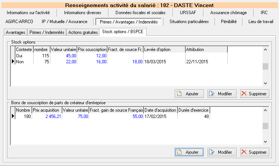Open Données fiscales et sociales tab

(140, 12)
